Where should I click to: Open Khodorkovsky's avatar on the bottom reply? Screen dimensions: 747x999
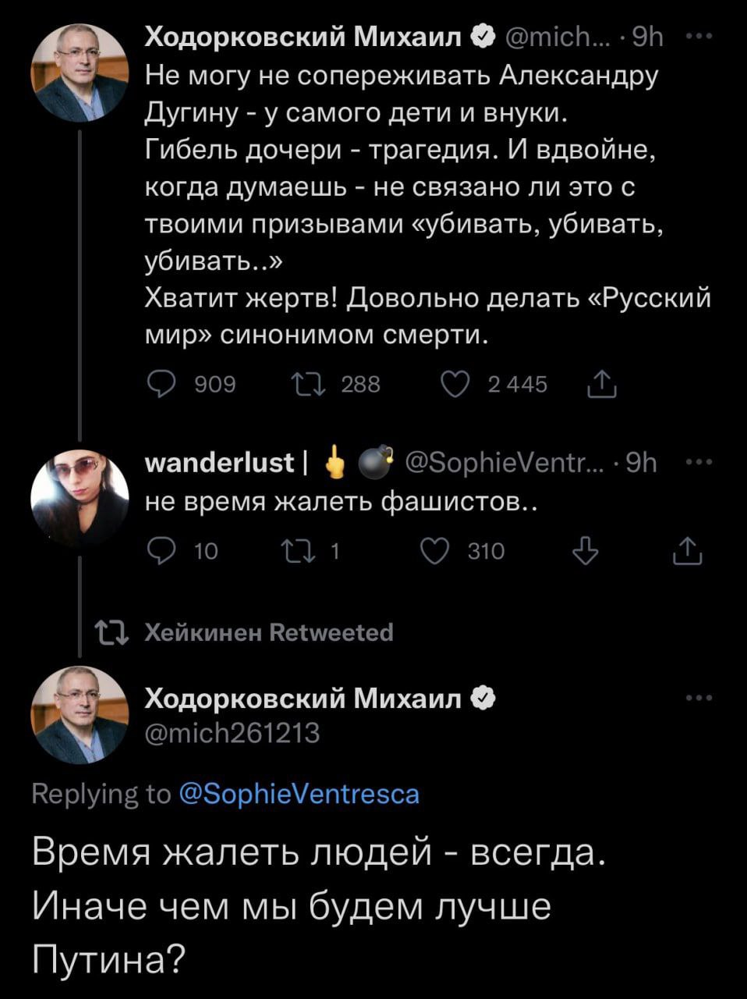click(79, 714)
